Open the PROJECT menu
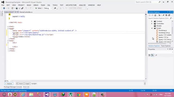 click(x=21, y=5)
